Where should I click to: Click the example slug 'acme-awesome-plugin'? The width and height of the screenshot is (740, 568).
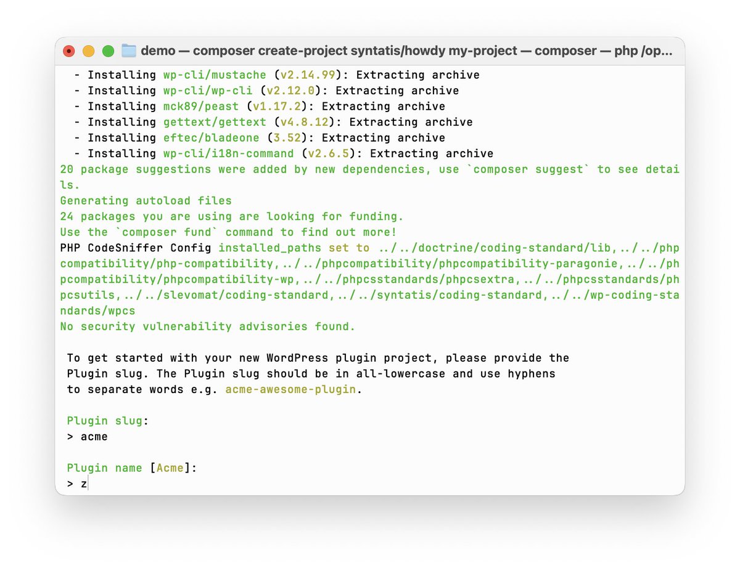290,389
